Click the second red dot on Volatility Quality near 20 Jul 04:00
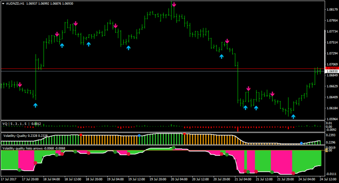Screen dimensions: 339x183 184,134
